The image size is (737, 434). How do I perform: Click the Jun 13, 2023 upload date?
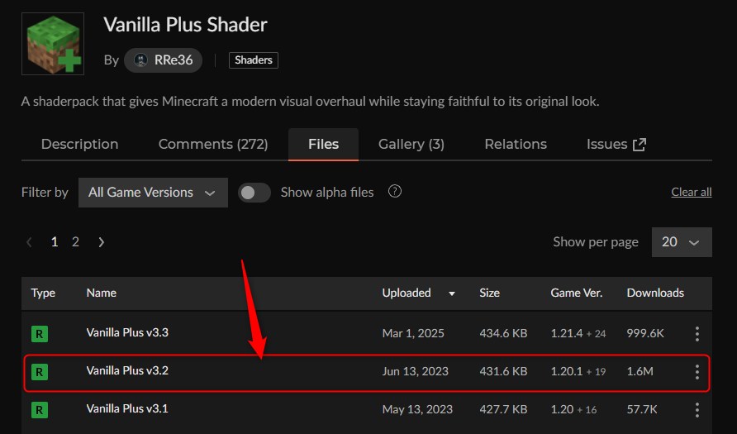pyautogui.click(x=416, y=371)
